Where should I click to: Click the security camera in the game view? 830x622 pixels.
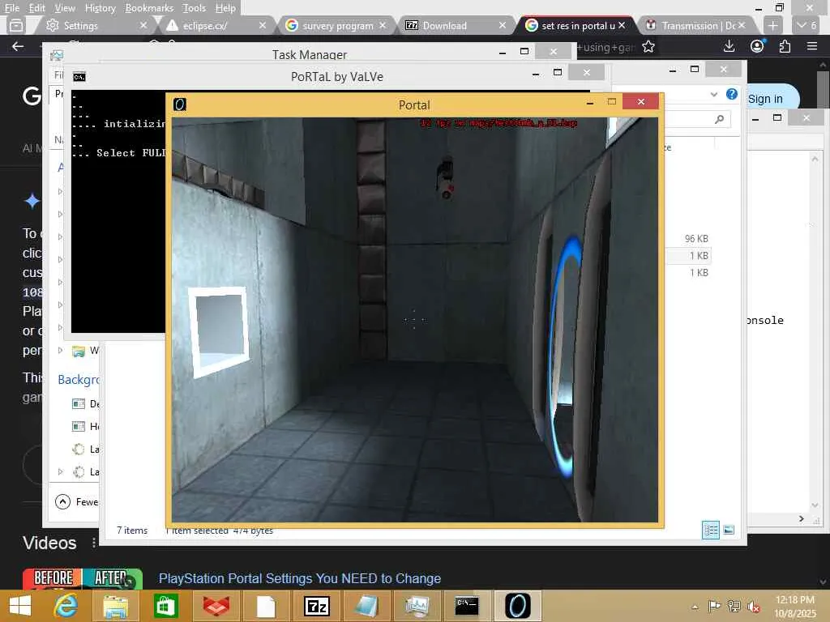(445, 179)
